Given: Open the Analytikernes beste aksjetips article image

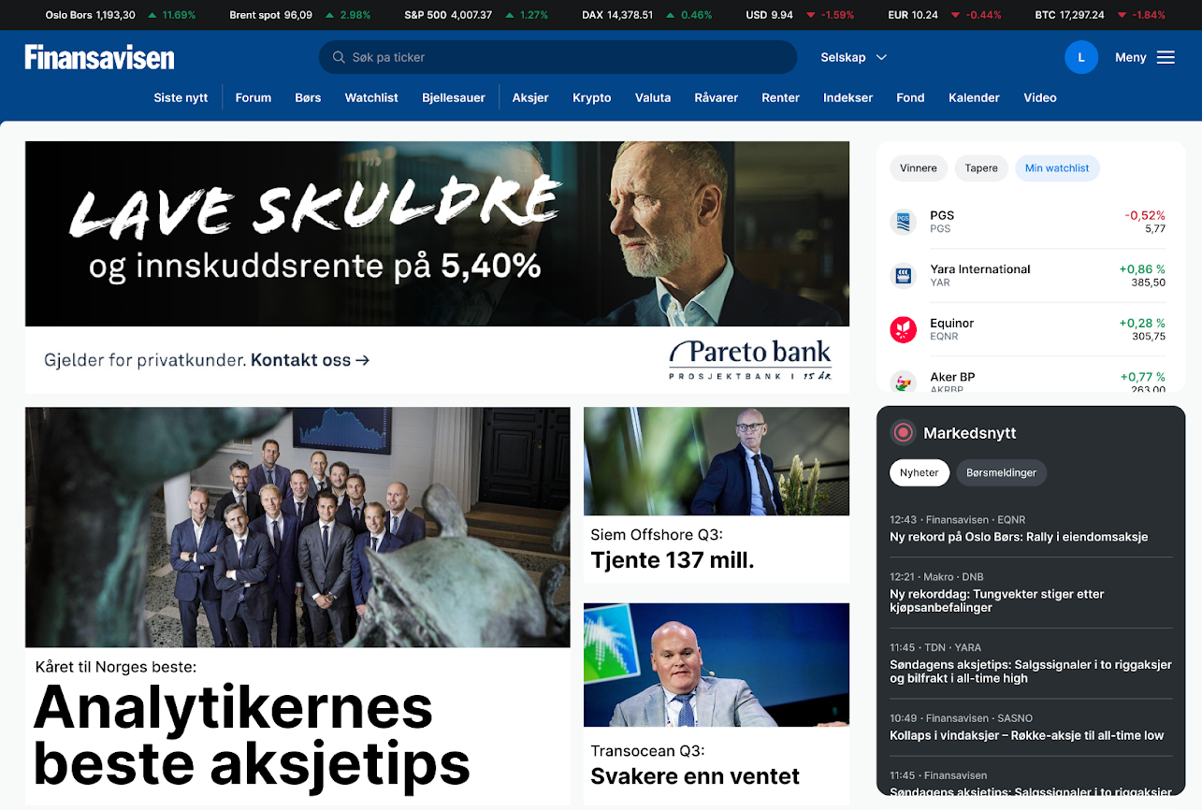Looking at the screenshot, I should [x=297, y=527].
